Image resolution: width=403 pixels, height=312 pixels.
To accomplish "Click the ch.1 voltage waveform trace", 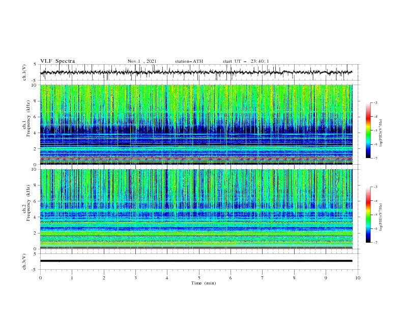I will tap(196, 72).
